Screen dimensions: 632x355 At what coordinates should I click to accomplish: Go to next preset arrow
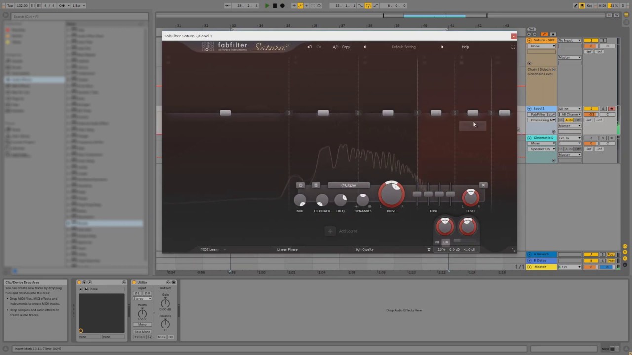442,47
